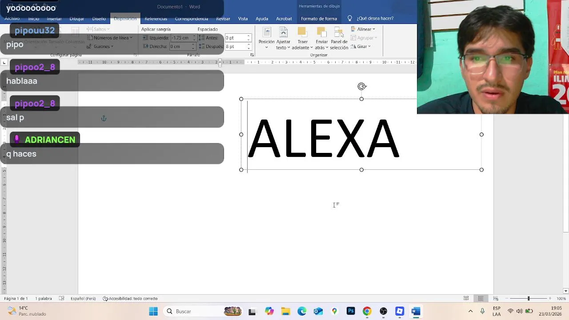Viewport: 569px width, 320px height.
Task: Open the weather widget 14°C
Action: (28, 311)
